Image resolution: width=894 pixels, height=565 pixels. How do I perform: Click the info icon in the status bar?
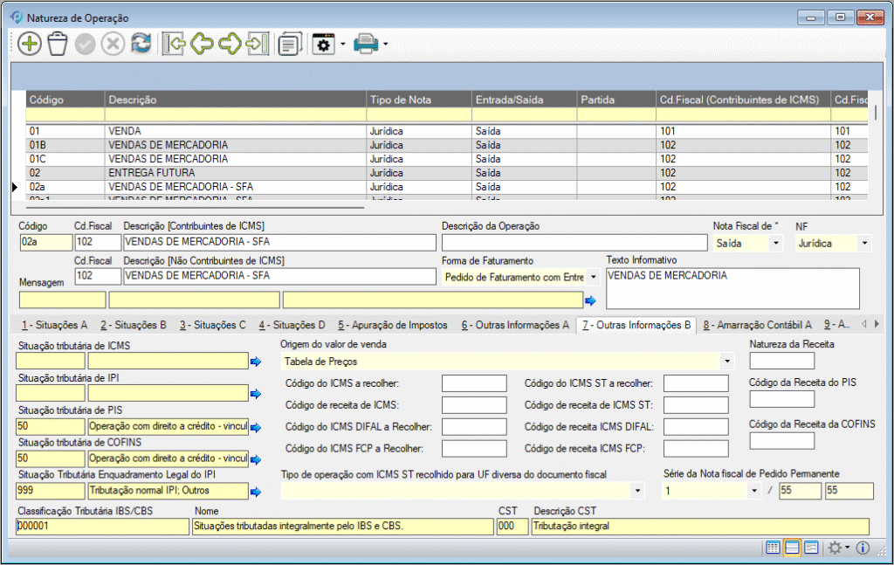pyautogui.click(x=863, y=548)
